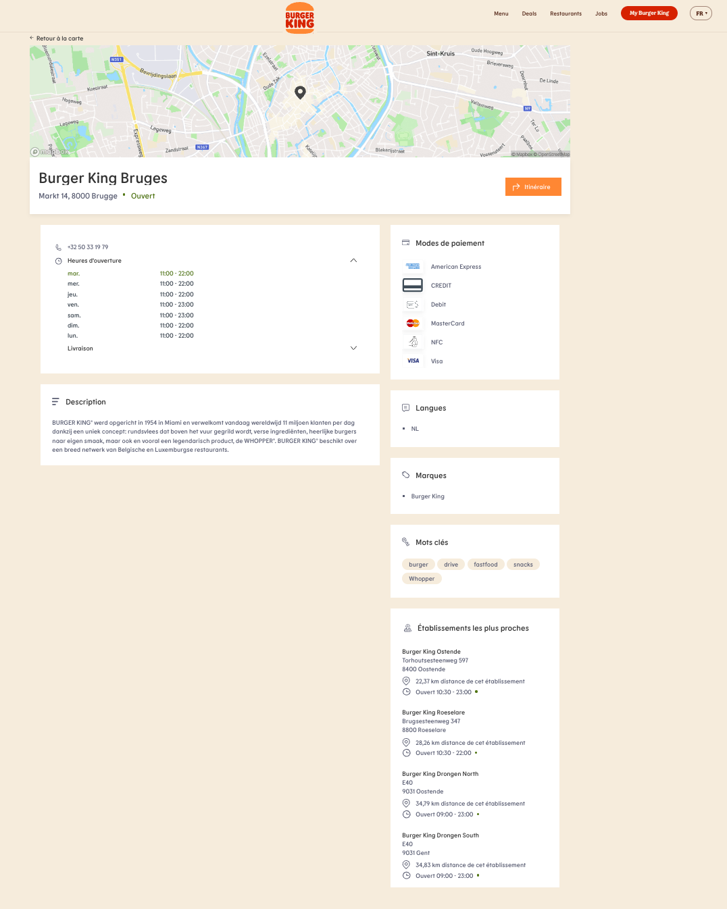Click the CREDIT card icon
The width and height of the screenshot is (727, 909).
coord(413,285)
